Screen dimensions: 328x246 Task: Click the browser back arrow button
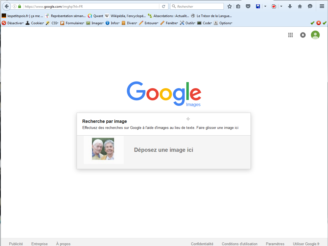7,6
